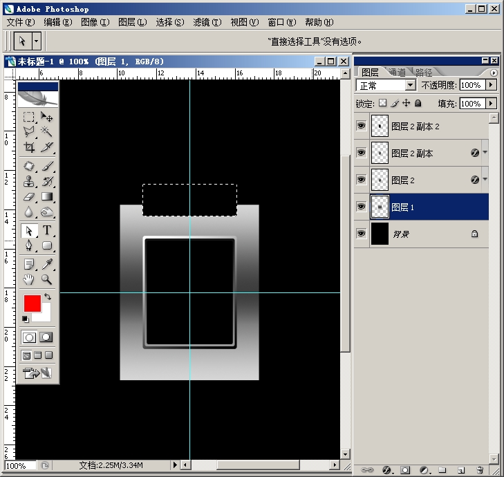Select the History Brush tool
This screenshot has height=477, width=504.
[x=47, y=181]
